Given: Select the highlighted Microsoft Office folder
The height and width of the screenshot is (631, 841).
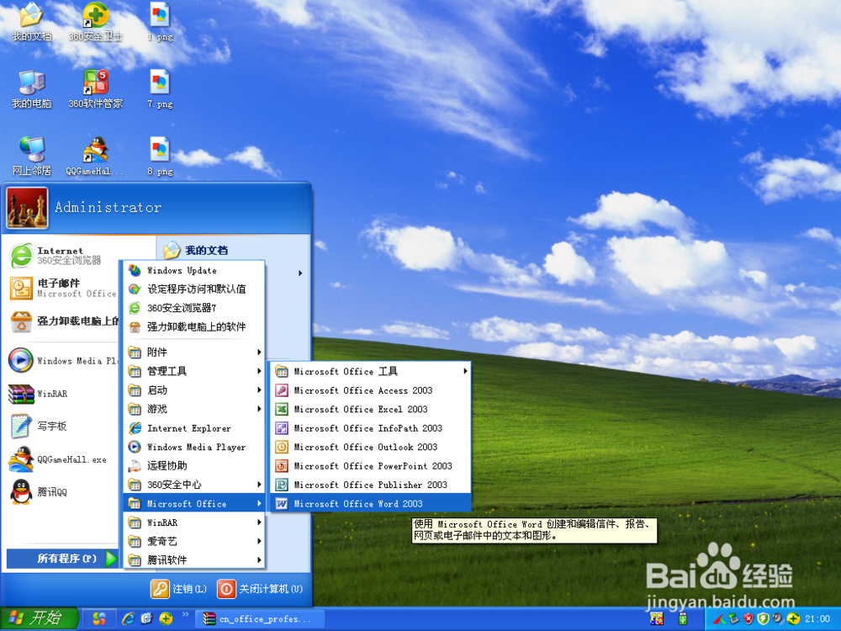Looking at the screenshot, I should [194, 504].
